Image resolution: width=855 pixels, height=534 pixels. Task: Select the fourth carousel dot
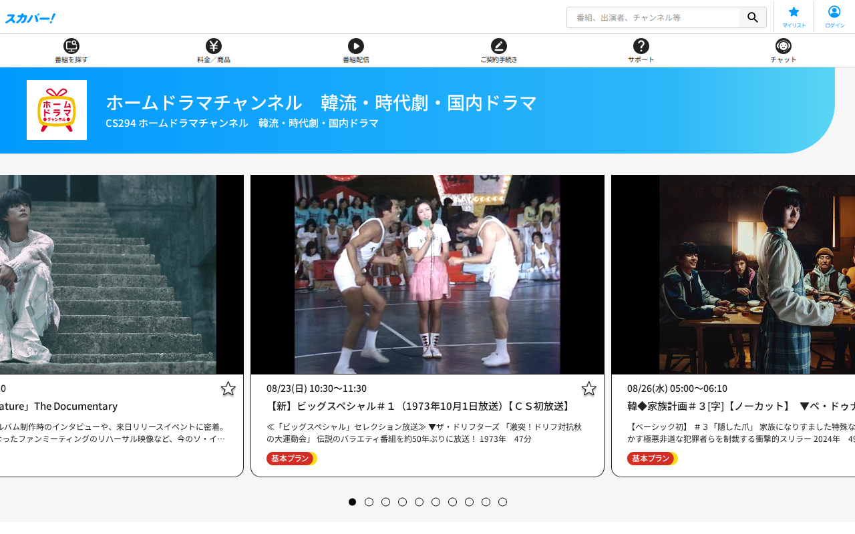(403, 502)
